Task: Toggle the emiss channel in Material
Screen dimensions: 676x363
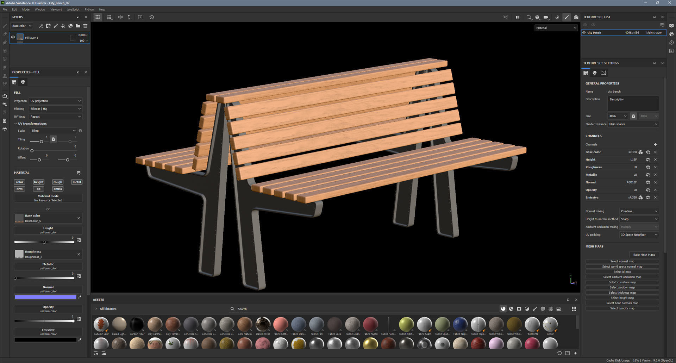Action: click(58, 189)
